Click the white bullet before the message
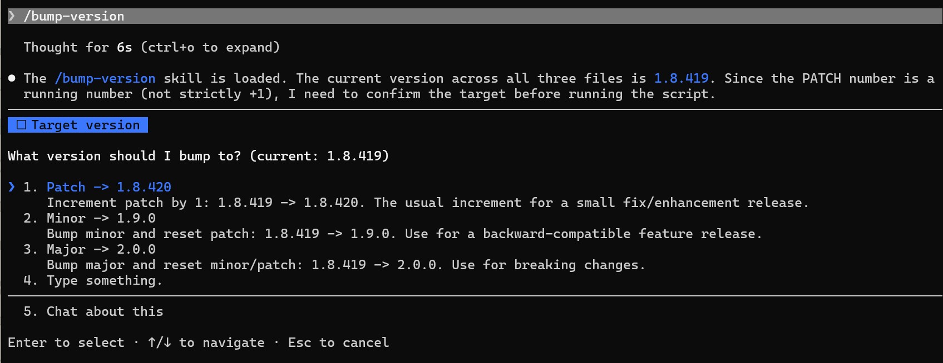Viewport: 943px width, 363px height. pos(12,78)
